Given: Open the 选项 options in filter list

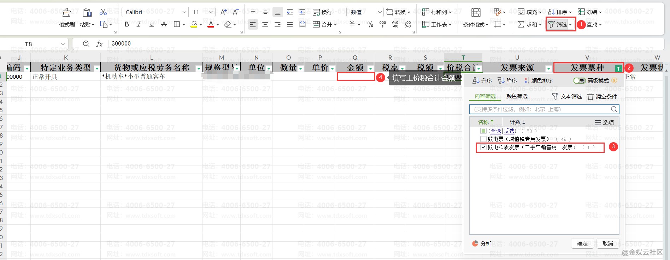Looking at the screenshot, I should 604,122.
